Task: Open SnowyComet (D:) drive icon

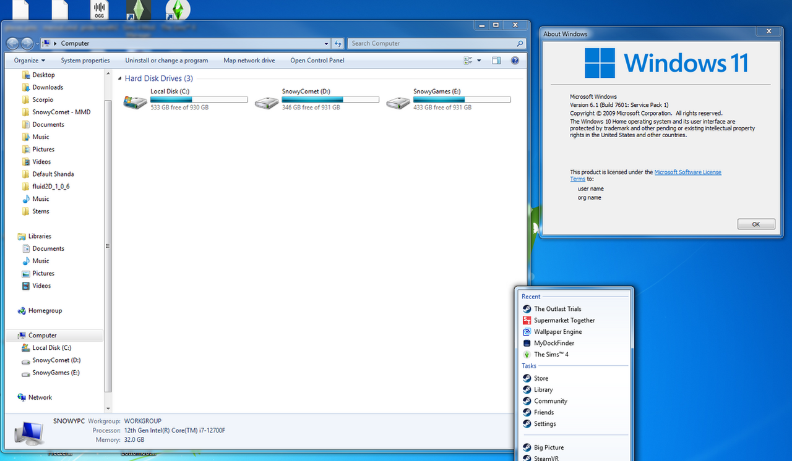Action: tap(267, 103)
